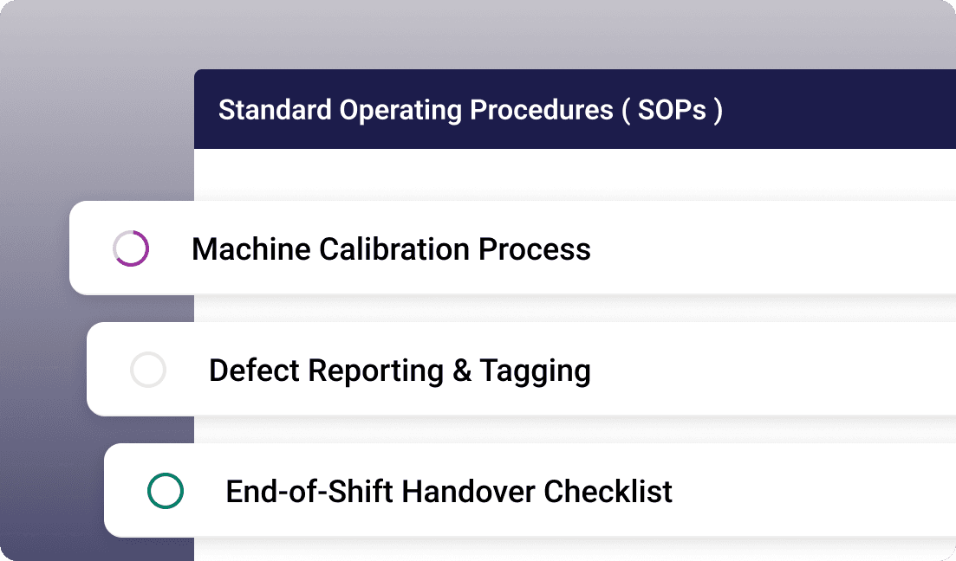Click the progress indicator showing partial completion

(x=133, y=248)
